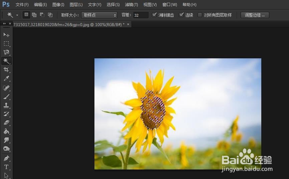This screenshot has width=289, height=179.
Task: Click the sunflower center selection in canvas
Action: coord(153,110)
